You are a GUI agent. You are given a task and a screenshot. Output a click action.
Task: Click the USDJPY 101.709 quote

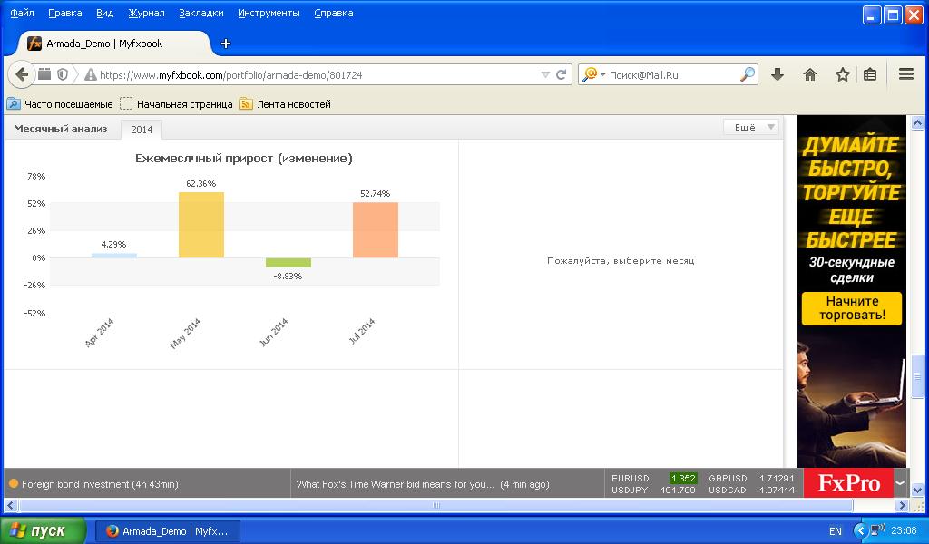tap(653, 491)
